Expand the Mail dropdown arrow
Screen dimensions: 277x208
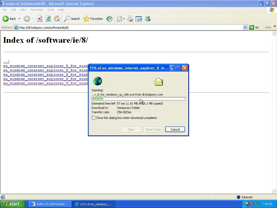[x=124, y=19]
